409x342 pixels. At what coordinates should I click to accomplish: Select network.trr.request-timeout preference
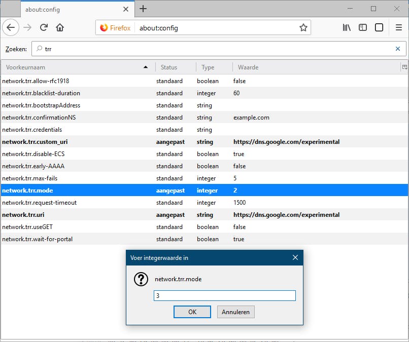[x=204, y=203]
